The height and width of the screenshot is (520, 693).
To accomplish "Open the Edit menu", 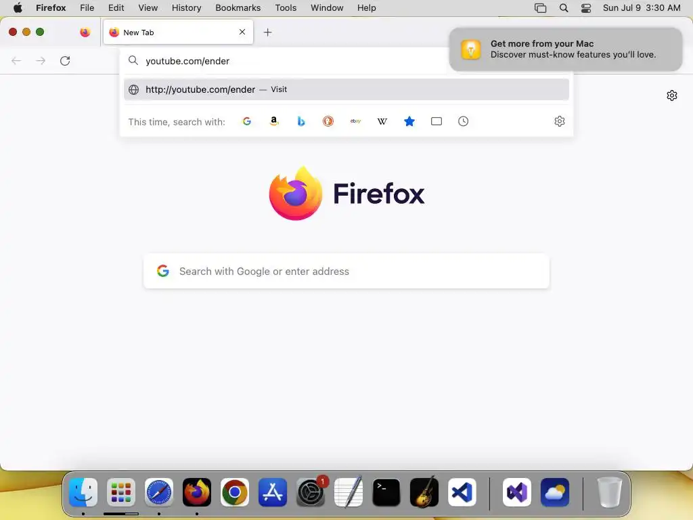I will 116,7.
